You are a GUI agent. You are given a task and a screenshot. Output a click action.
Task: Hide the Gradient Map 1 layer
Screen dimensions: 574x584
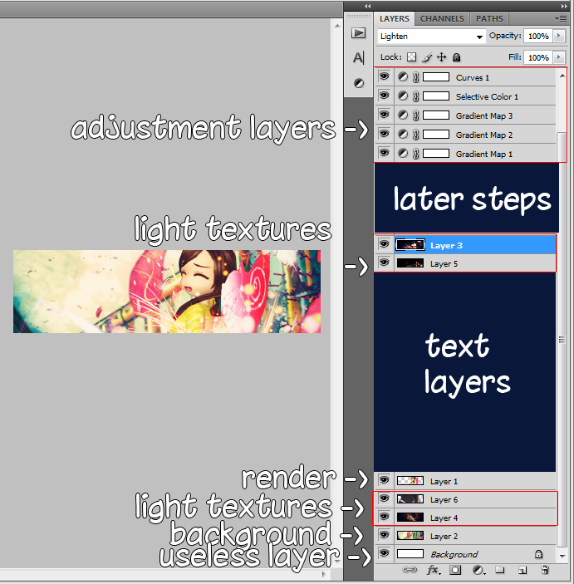pyautogui.click(x=384, y=152)
